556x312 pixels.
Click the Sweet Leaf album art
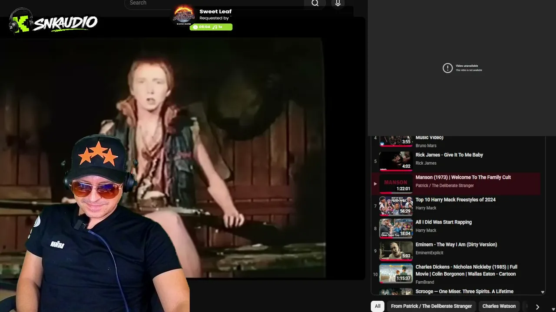click(184, 15)
